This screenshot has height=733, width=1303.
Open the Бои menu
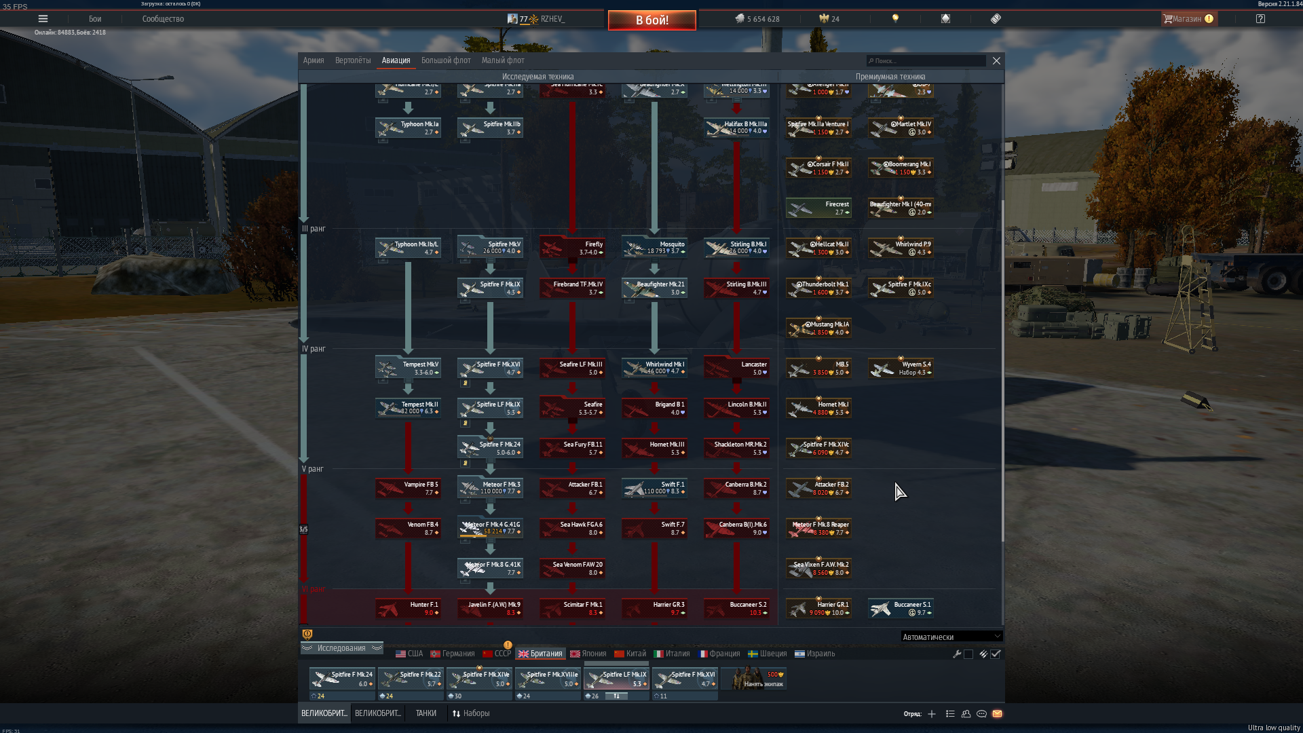[x=95, y=19]
